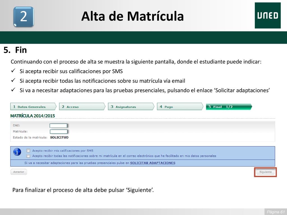Go to step 4 Pago
Image resolution: width=287 pixels, height=215 pixels.
(180, 107)
